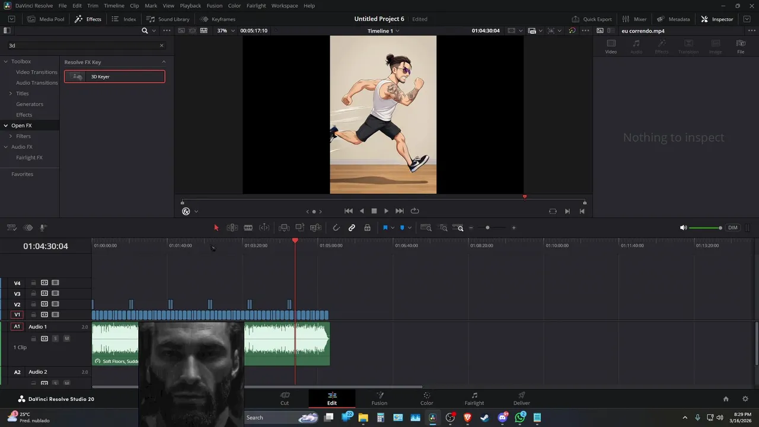Screen dimensions: 759x427
Task: Toggle auto track selector on V3
Action: [44, 294]
